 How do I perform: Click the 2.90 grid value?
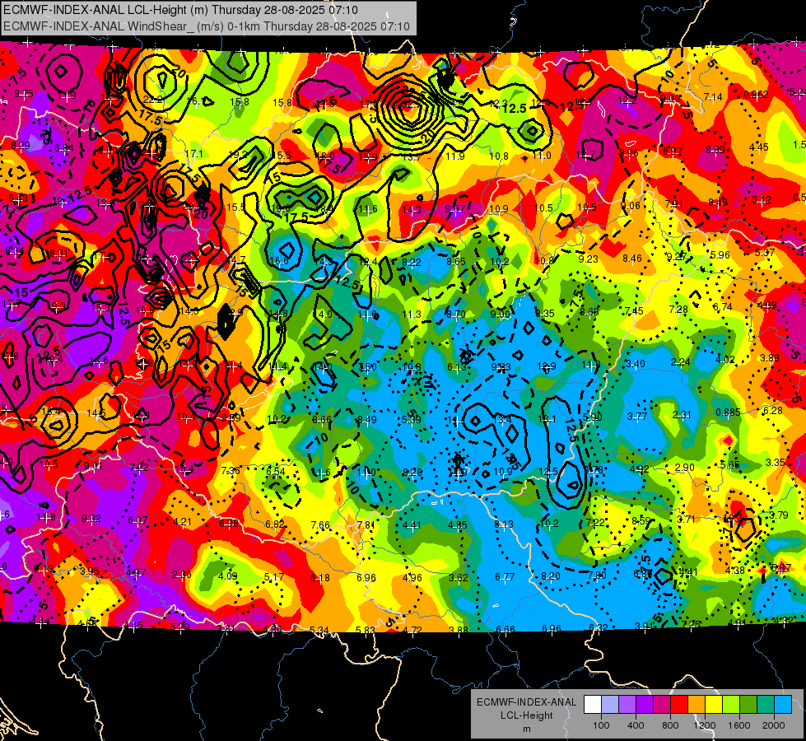(x=684, y=467)
